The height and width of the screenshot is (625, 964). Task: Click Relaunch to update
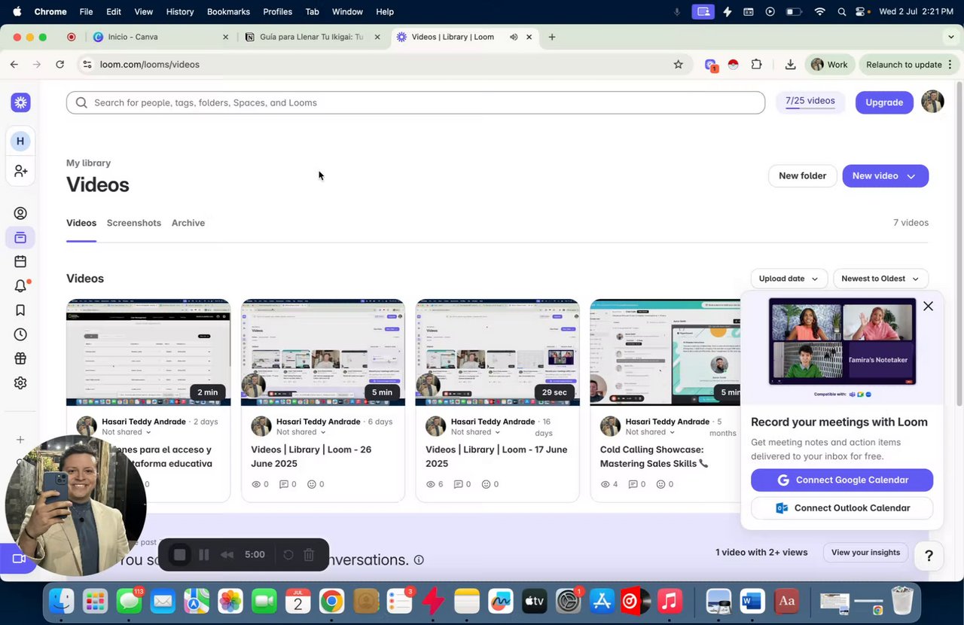pos(911,65)
